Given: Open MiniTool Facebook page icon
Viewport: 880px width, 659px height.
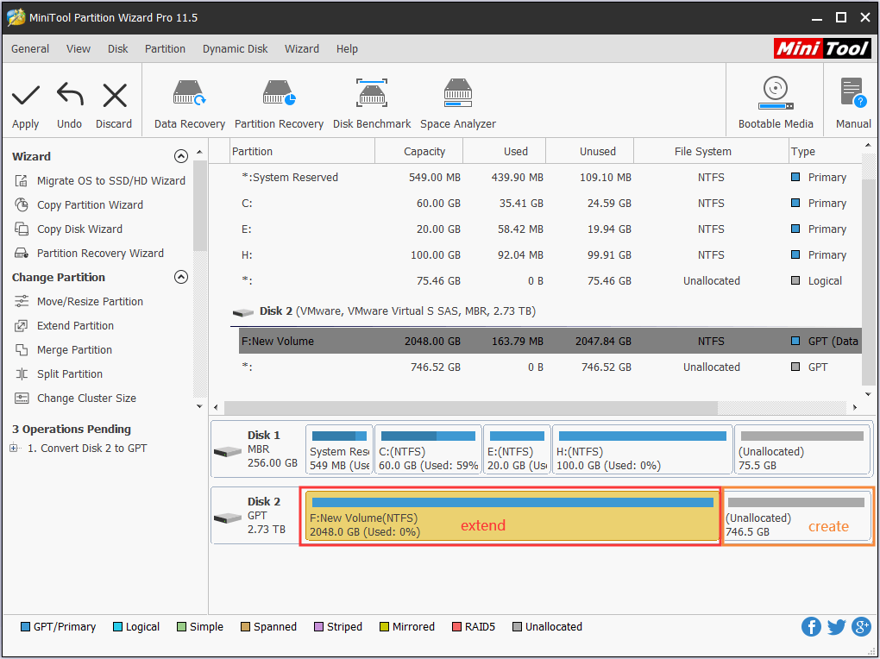Looking at the screenshot, I should tap(811, 626).
